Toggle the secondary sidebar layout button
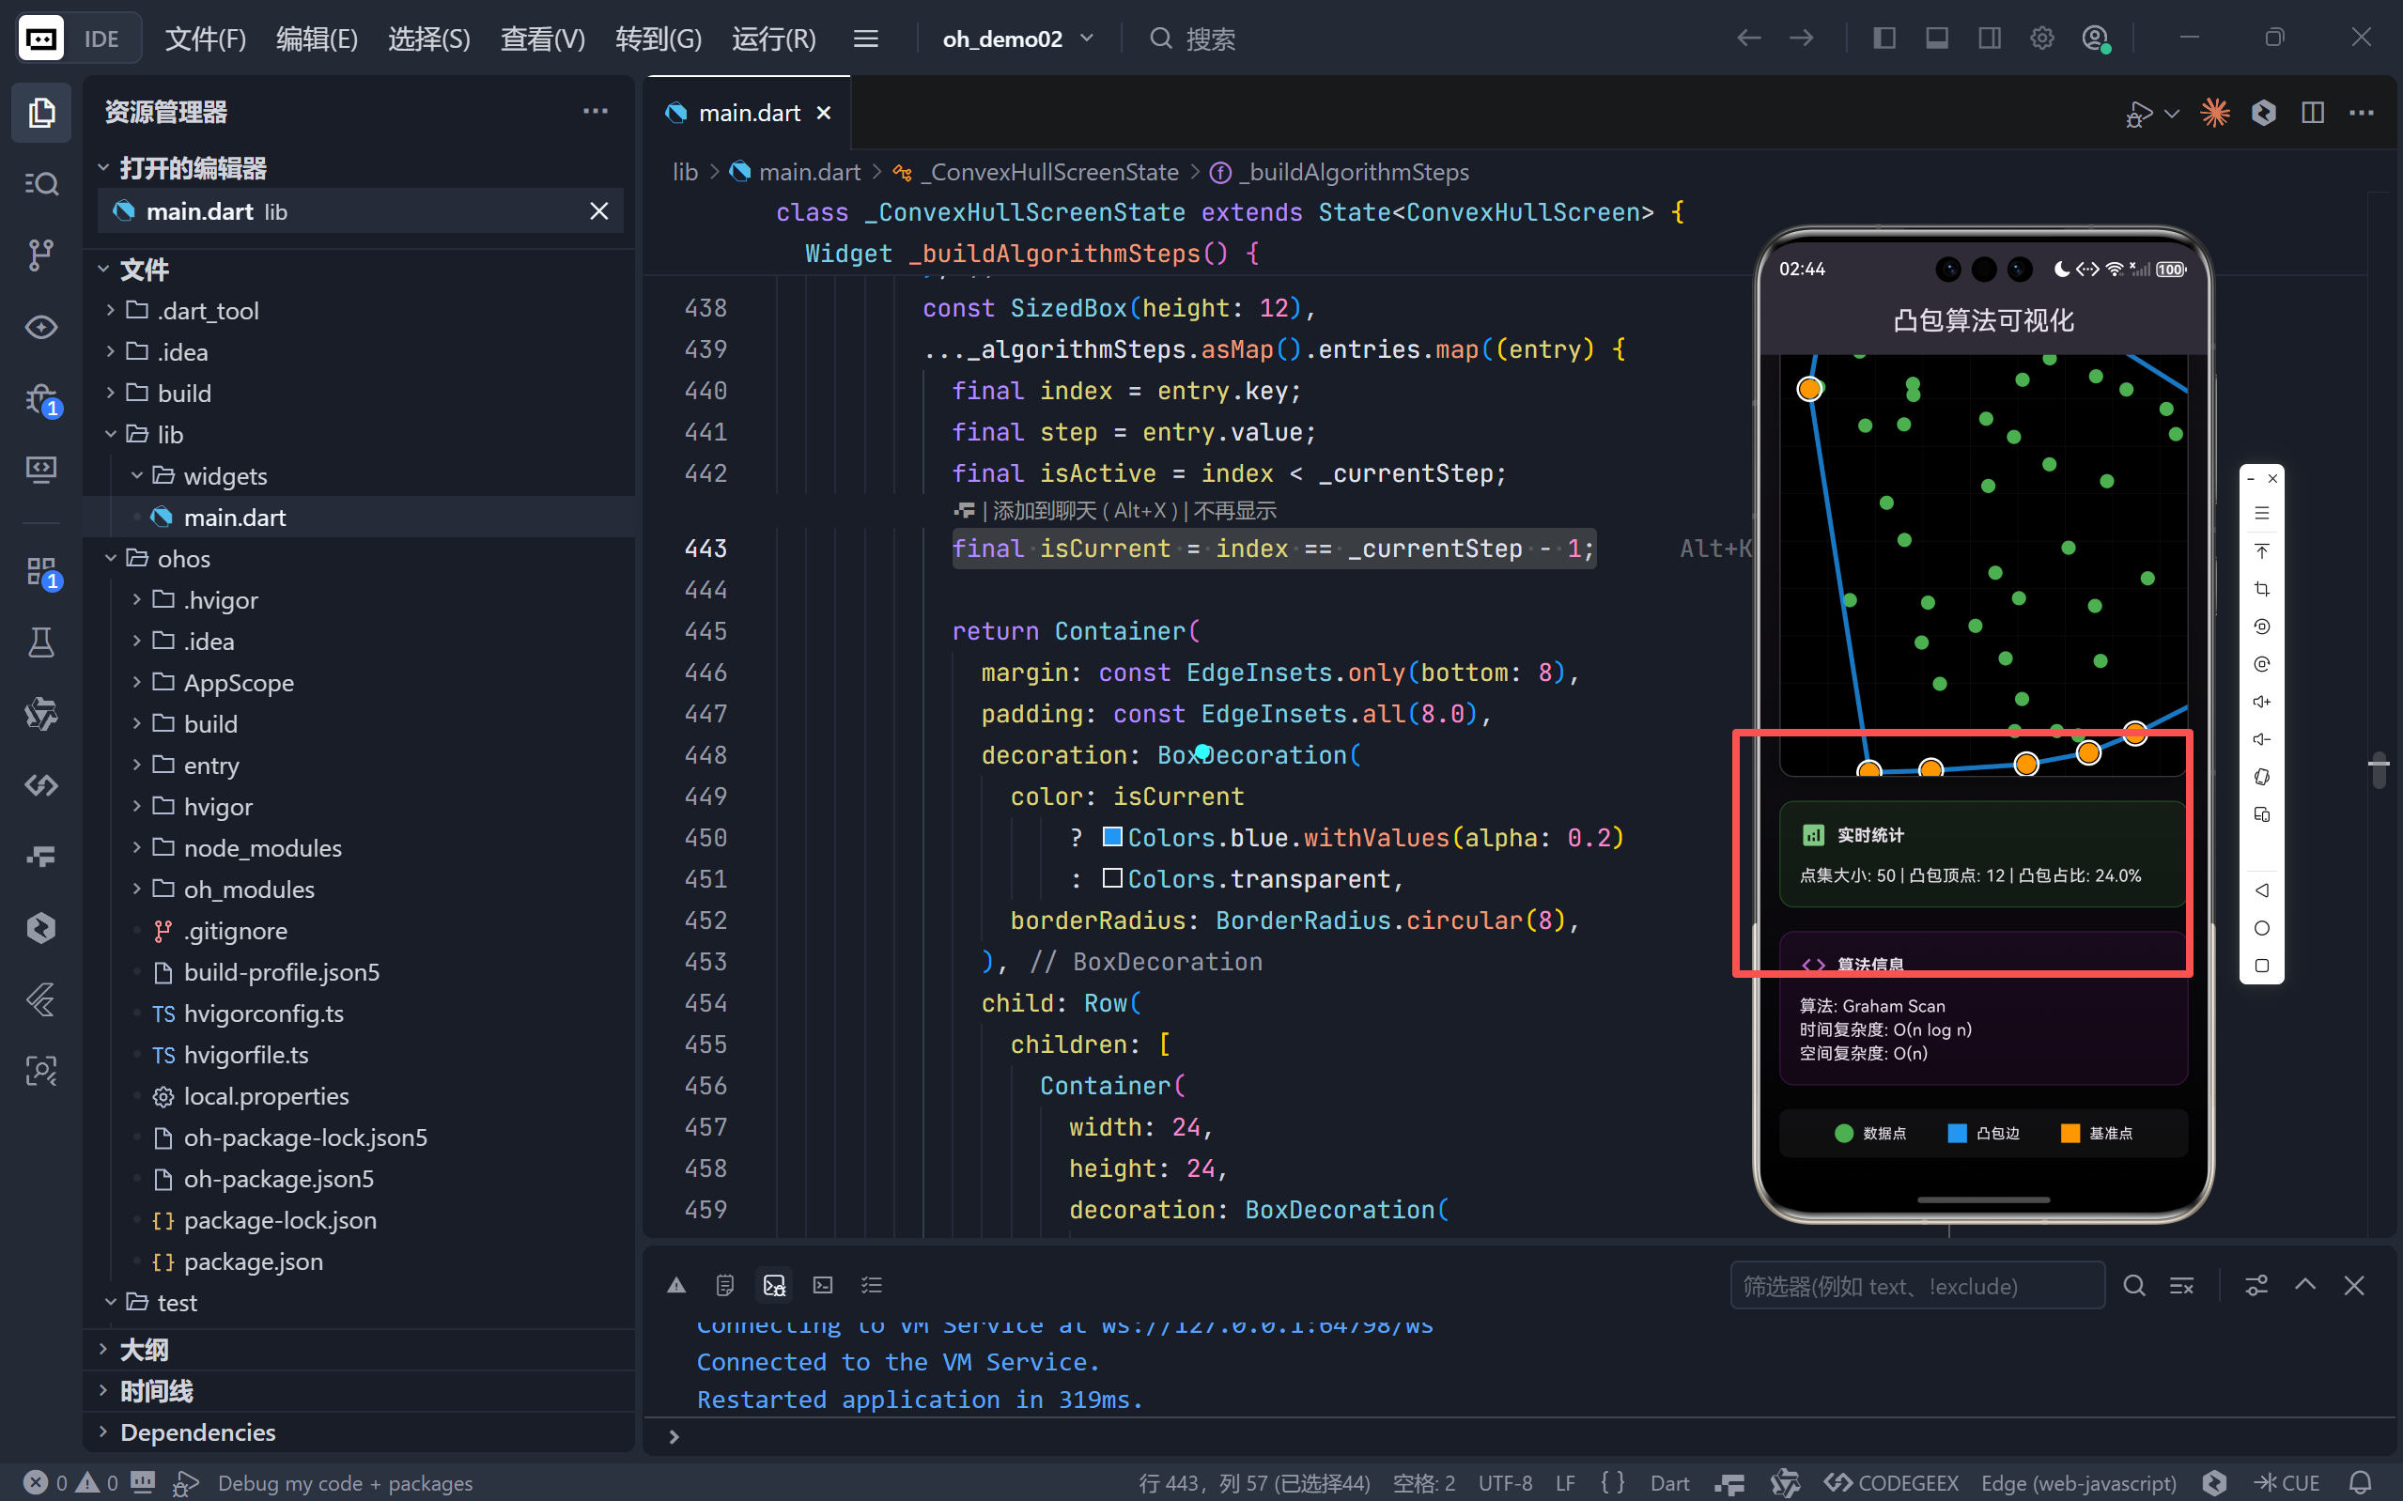The image size is (2403, 1501). tap(1989, 39)
